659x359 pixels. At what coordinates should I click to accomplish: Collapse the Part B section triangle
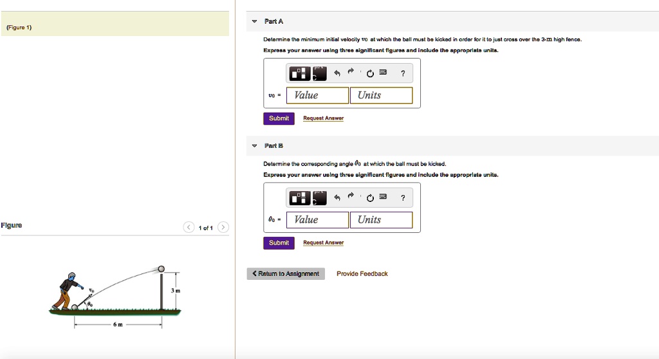click(254, 146)
